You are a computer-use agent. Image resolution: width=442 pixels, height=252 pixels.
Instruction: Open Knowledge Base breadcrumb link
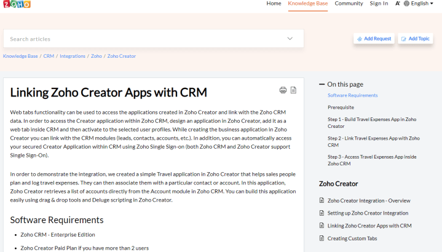(20, 56)
